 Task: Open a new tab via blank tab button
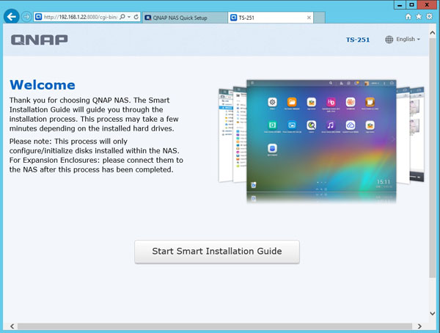click(319, 18)
